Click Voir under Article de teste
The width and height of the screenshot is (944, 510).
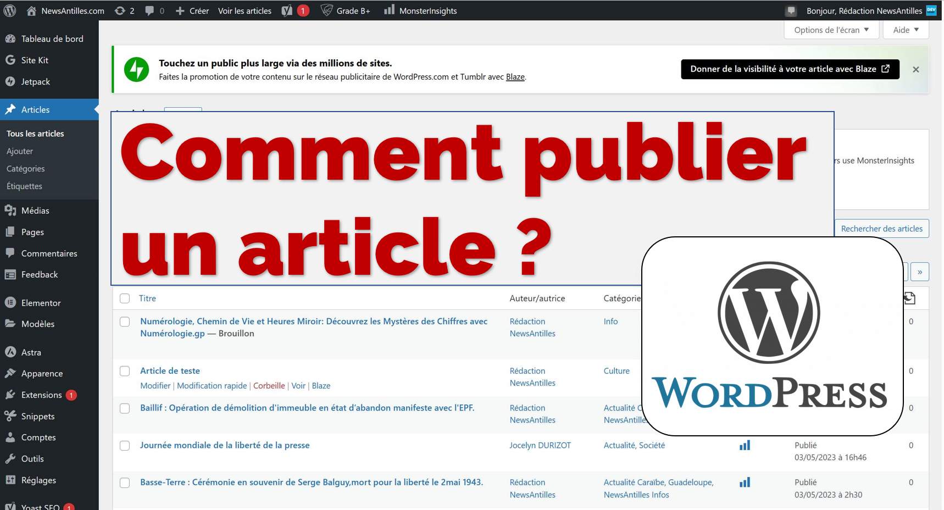tap(298, 386)
